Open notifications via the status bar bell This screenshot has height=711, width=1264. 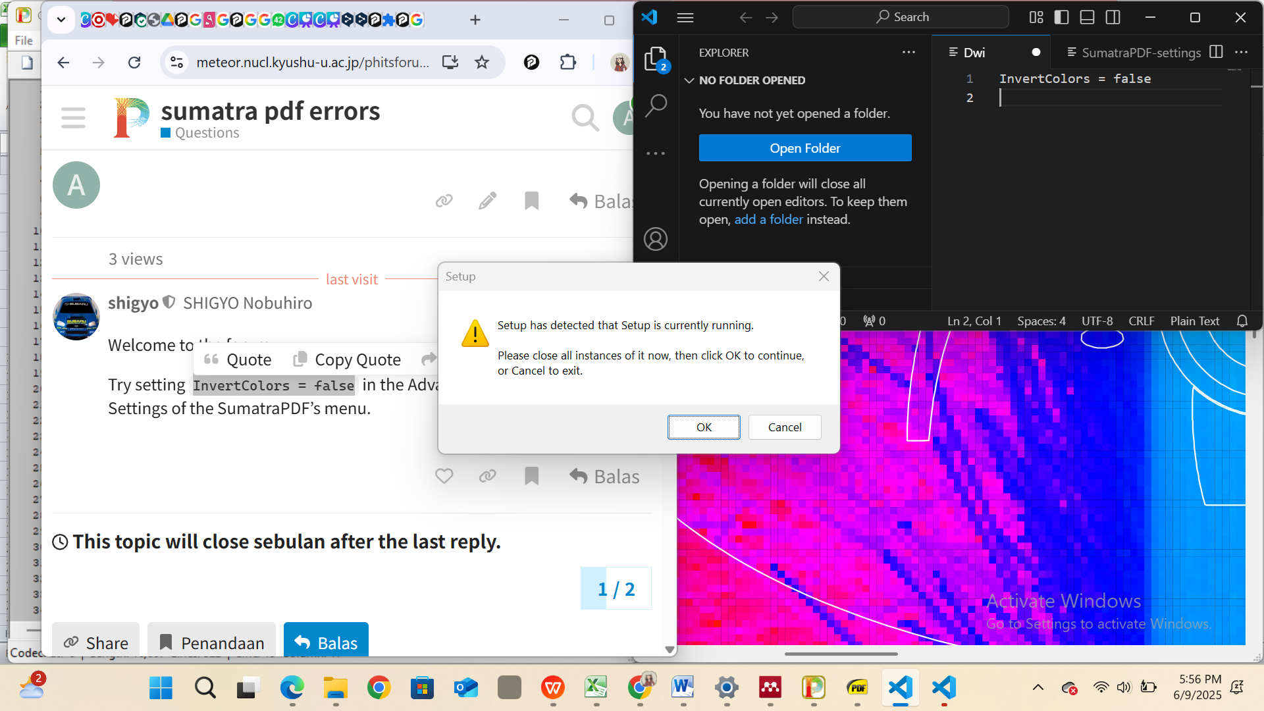click(x=1243, y=321)
